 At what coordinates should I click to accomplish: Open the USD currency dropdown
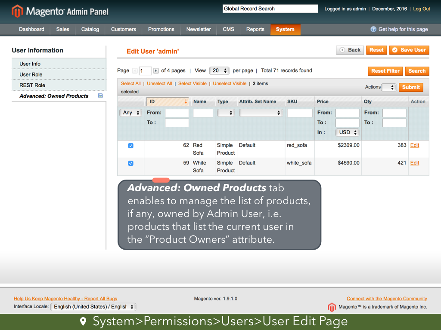347,132
